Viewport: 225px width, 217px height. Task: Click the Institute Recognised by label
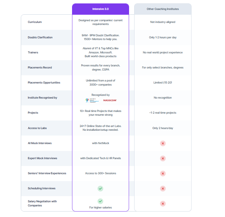[42, 98]
